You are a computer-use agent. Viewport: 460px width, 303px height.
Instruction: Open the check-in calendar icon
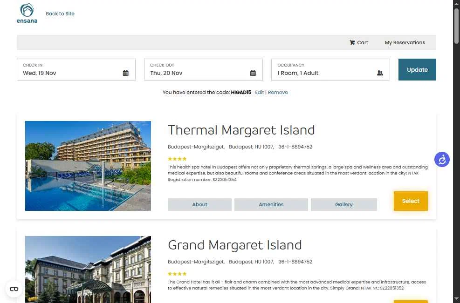125,73
